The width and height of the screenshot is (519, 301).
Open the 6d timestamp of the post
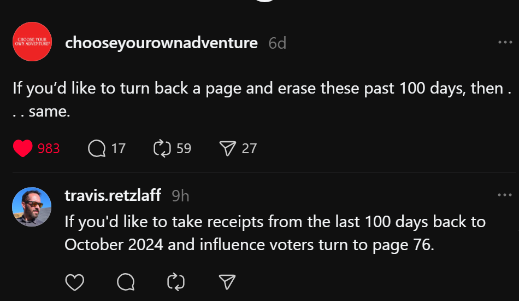[x=278, y=43]
